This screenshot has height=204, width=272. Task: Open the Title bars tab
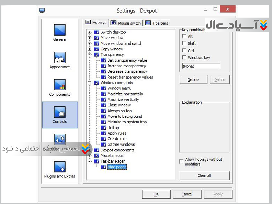[157, 23]
